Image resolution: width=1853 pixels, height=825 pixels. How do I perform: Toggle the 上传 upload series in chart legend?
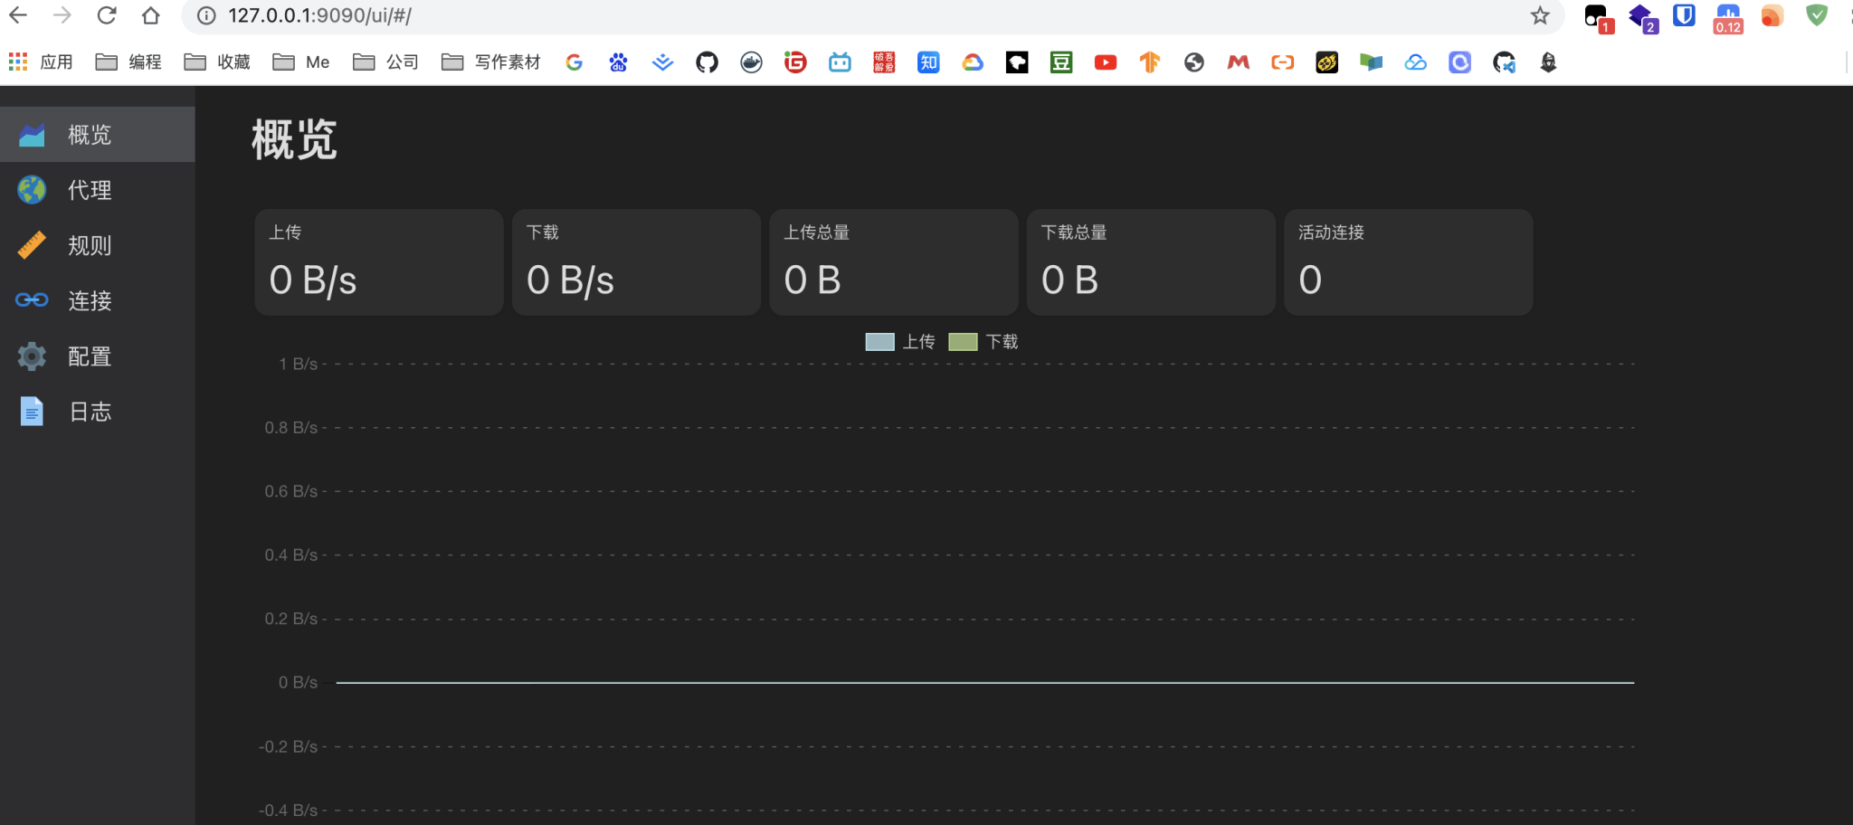[900, 341]
